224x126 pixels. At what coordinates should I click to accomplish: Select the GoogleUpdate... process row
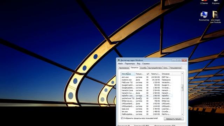tap(147, 88)
